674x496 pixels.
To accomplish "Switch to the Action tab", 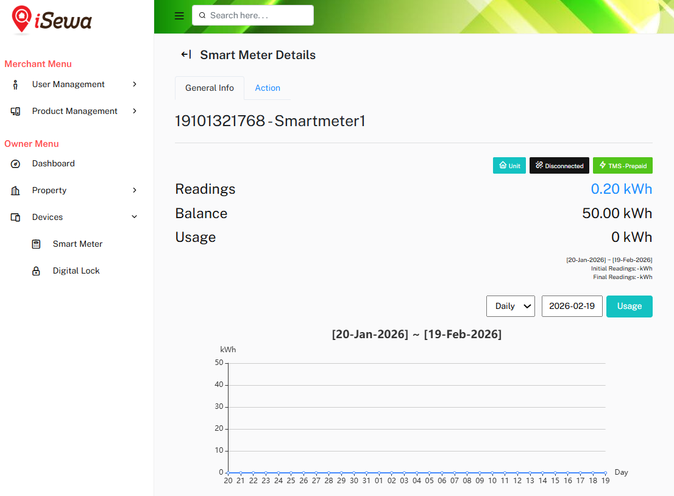I will click(268, 88).
